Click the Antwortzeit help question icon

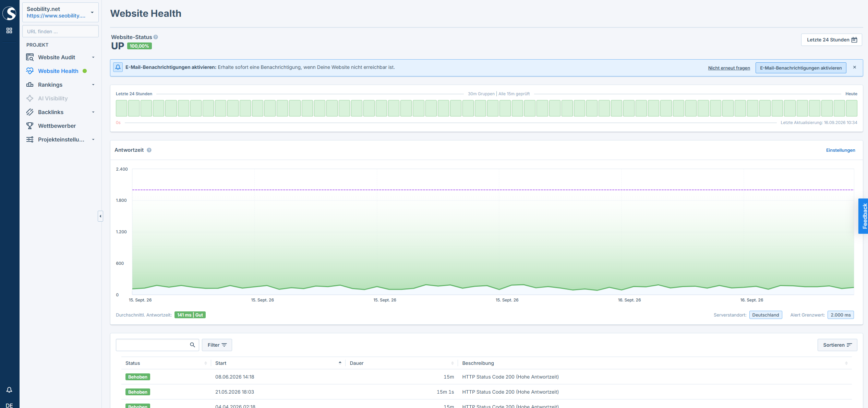pyautogui.click(x=149, y=150)
